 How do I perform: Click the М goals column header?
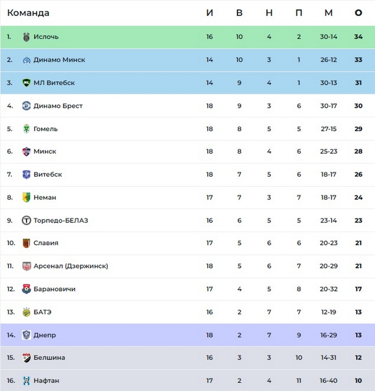tap(329, 13)
